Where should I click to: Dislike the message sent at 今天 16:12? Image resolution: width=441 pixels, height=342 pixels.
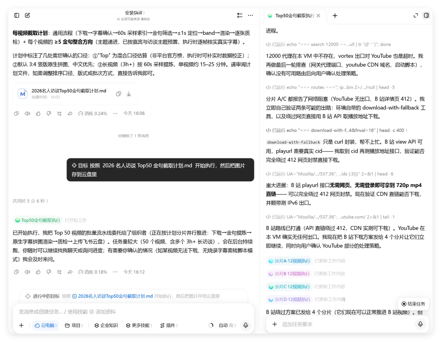pyautogui.click(x=49, y=272)
